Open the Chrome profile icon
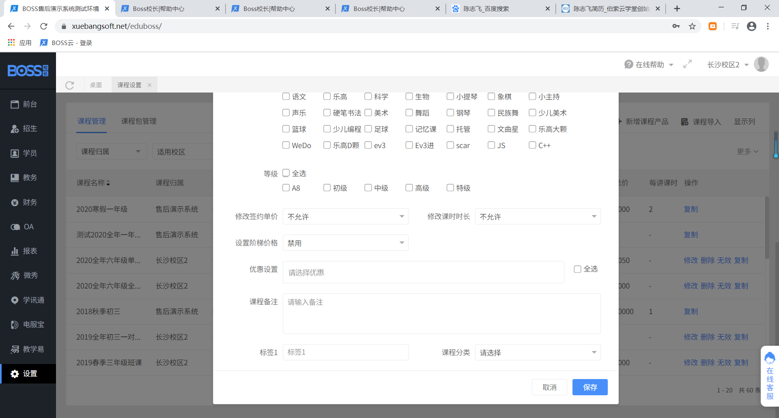Viewport: 779px width, 418px height. [x=751, y=26]
